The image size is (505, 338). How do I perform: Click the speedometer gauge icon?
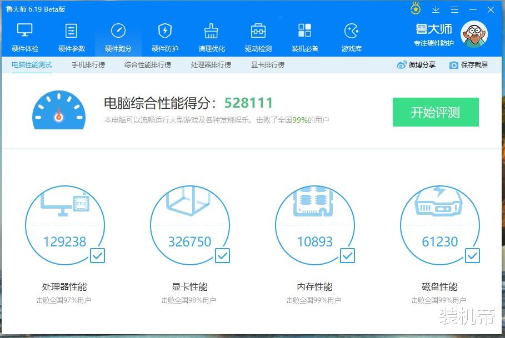tap(59, 110)
